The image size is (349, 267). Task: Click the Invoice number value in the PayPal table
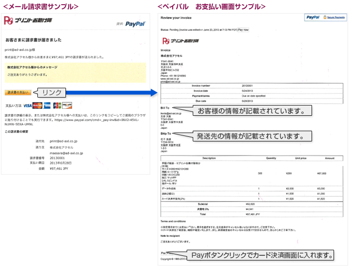coord(247,86)
